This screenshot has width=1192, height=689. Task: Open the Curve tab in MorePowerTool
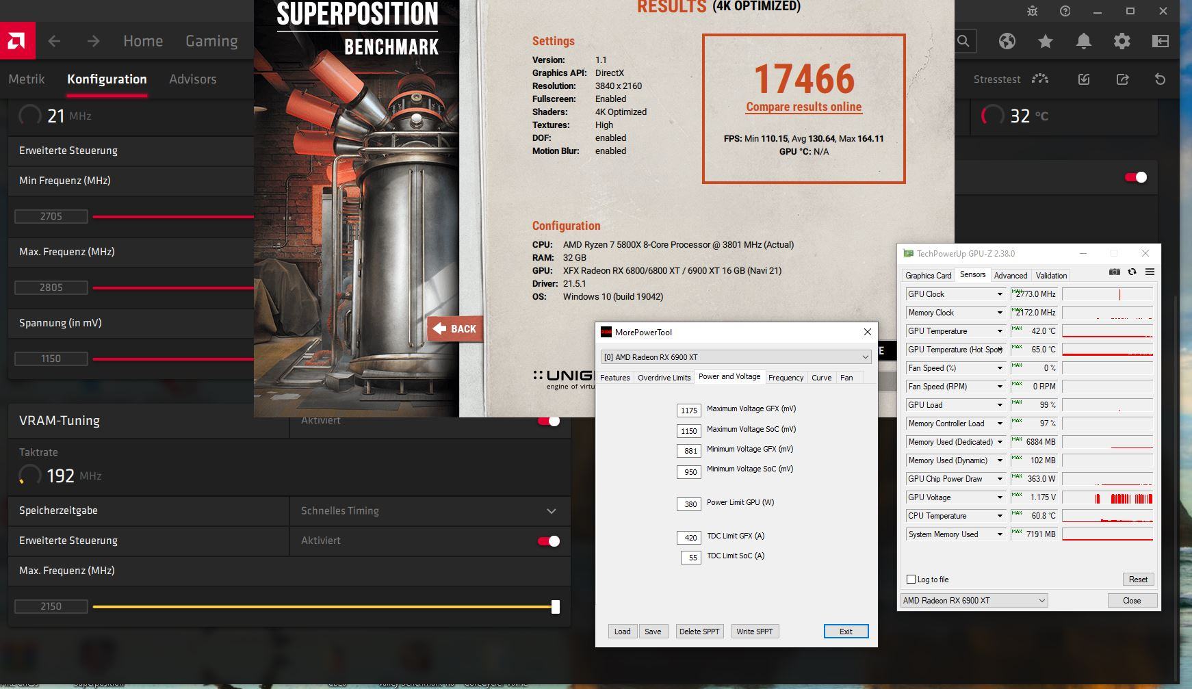pyautogui.click(x=821, y=377)
